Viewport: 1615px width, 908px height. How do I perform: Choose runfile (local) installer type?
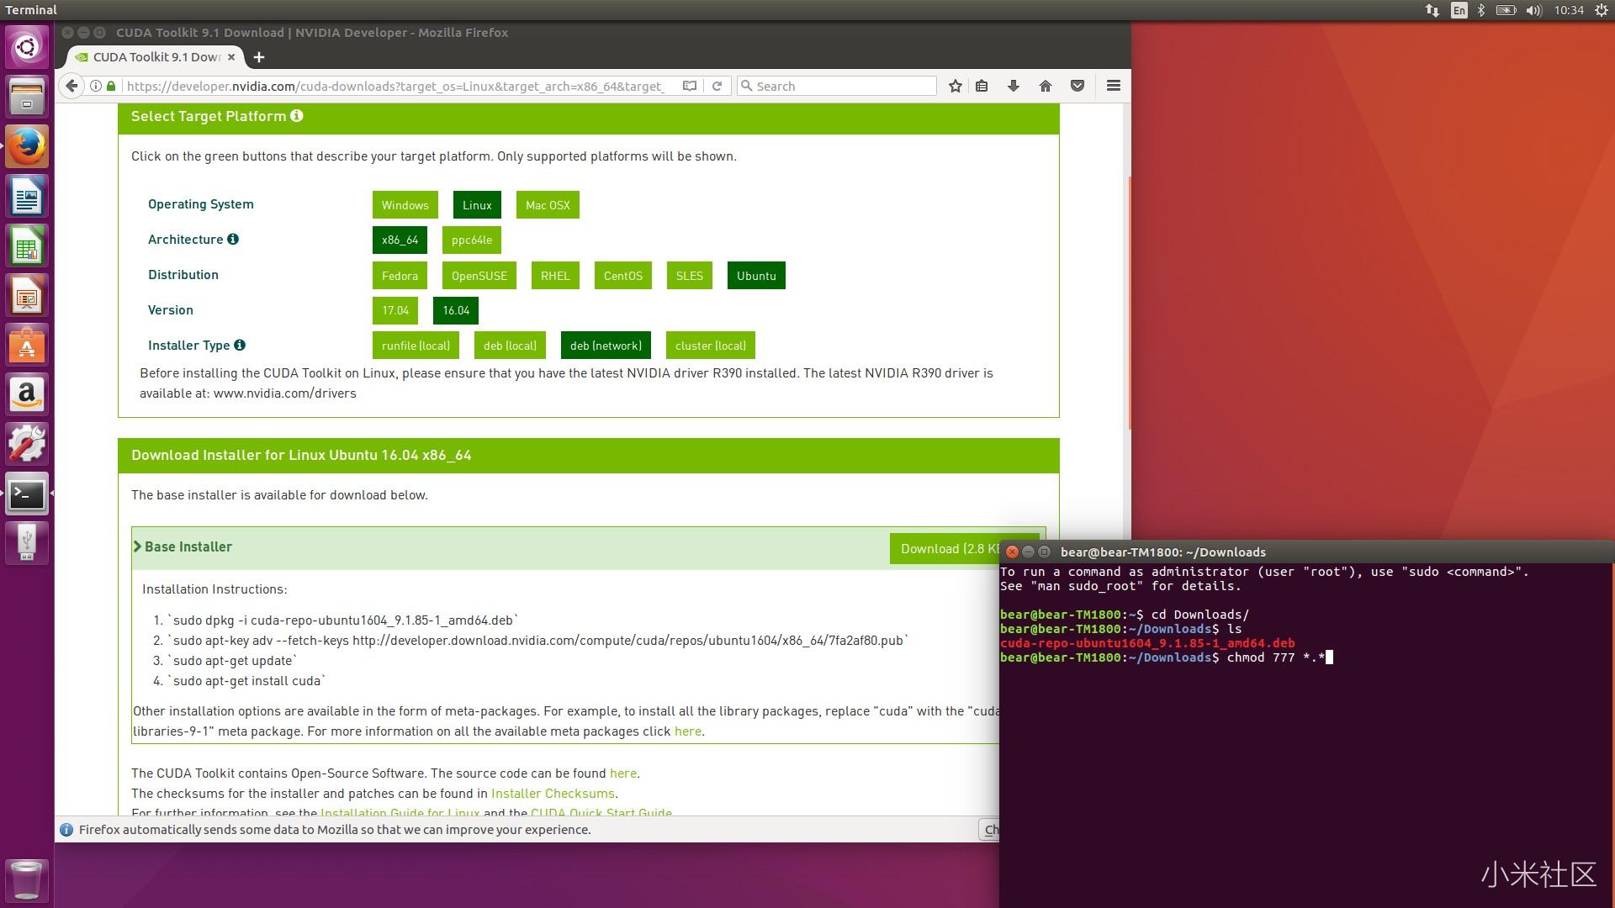(x=416, y=346)
